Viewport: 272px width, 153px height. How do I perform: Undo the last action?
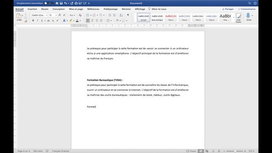click(x=65, y=3)
